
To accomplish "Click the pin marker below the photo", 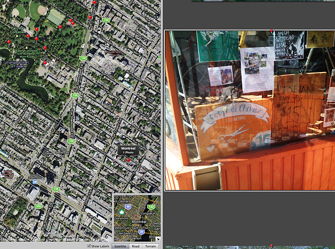I will [x=271, y=245].
